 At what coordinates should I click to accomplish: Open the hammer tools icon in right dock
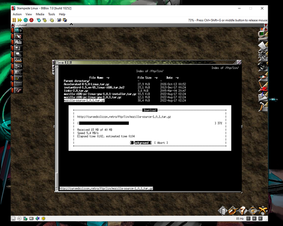click(262, 106)
